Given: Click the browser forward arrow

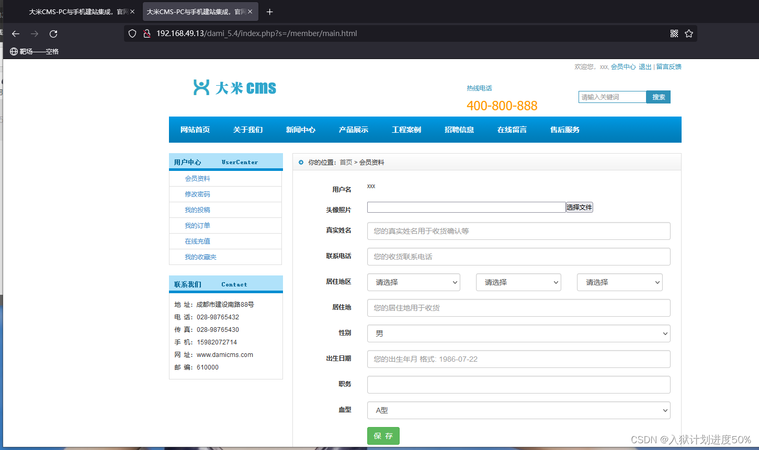Looking at the screenshot, I should pyautogui.click(x=35, y=33).
